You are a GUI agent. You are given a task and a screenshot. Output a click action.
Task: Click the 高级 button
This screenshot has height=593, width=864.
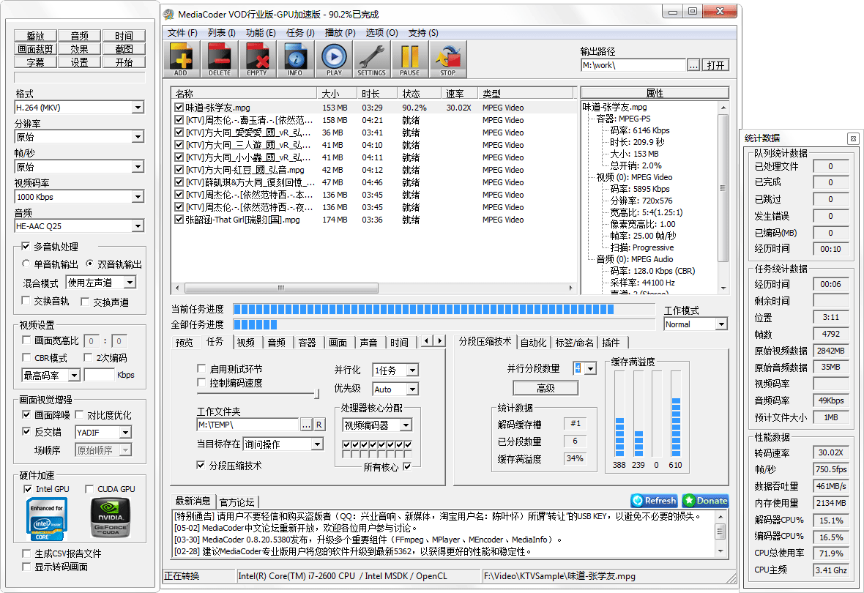(545, 388)
